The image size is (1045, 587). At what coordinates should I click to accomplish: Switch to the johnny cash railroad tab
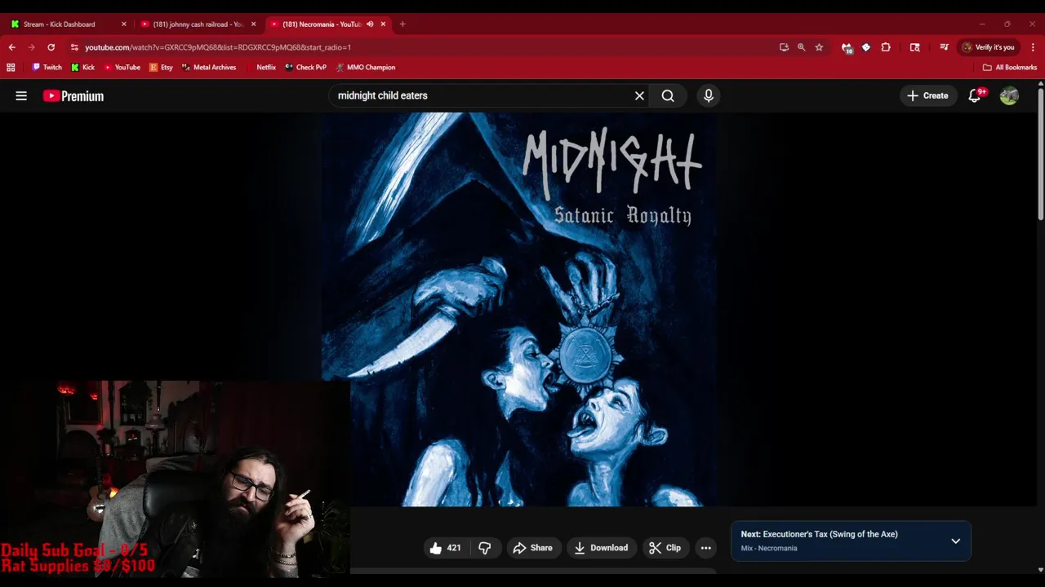pyautogui.click(x=197, y=24)
